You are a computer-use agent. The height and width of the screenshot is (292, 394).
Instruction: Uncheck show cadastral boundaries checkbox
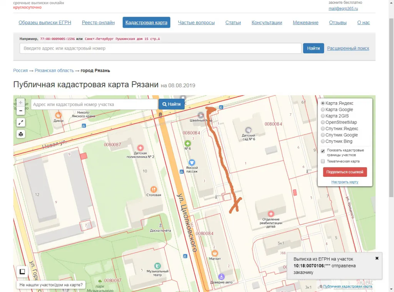click(x=323, y=151)
